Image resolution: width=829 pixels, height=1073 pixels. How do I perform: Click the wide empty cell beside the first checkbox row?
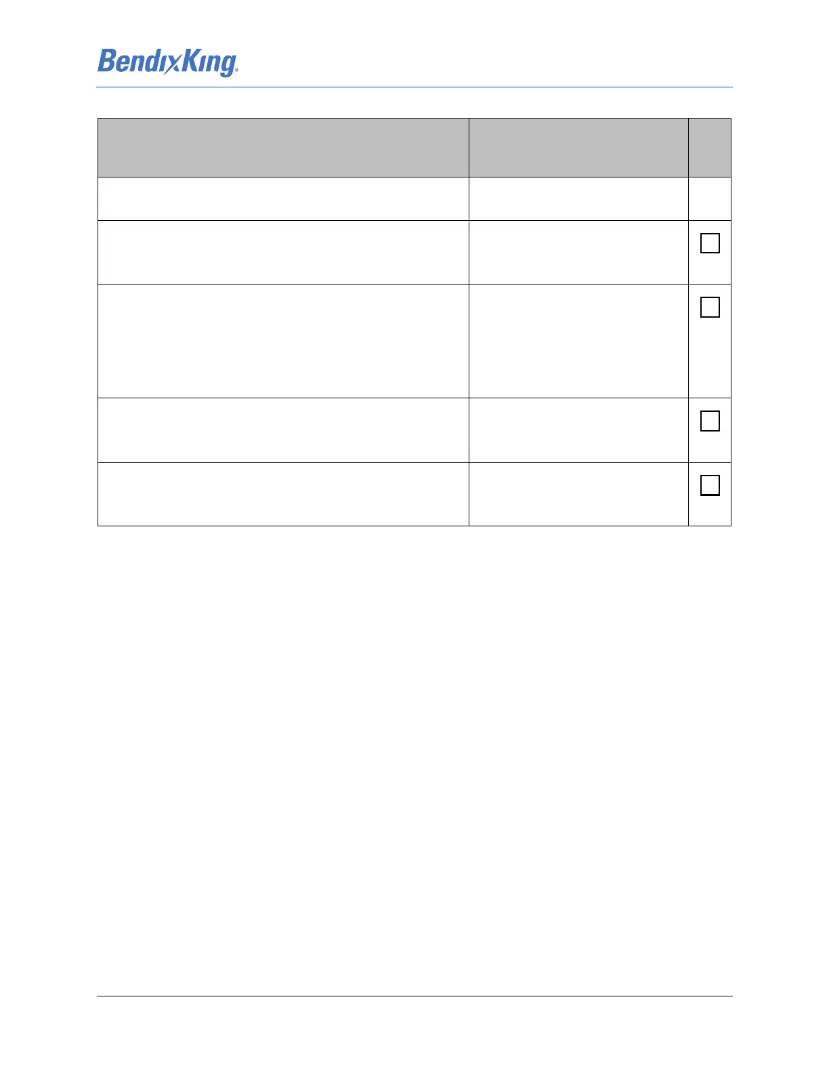point(283,252)
